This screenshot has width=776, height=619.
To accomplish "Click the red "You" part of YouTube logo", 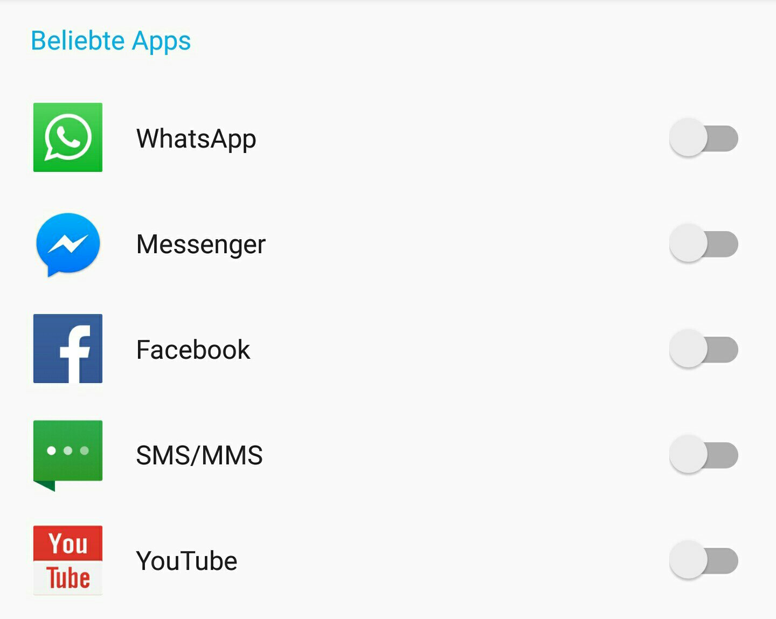I will [x=68, y=543].
